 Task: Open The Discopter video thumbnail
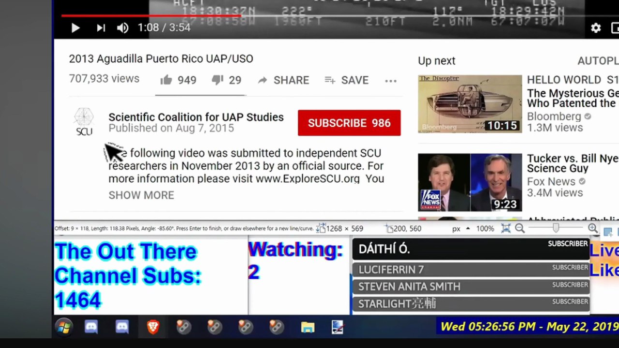pos(470,104)
